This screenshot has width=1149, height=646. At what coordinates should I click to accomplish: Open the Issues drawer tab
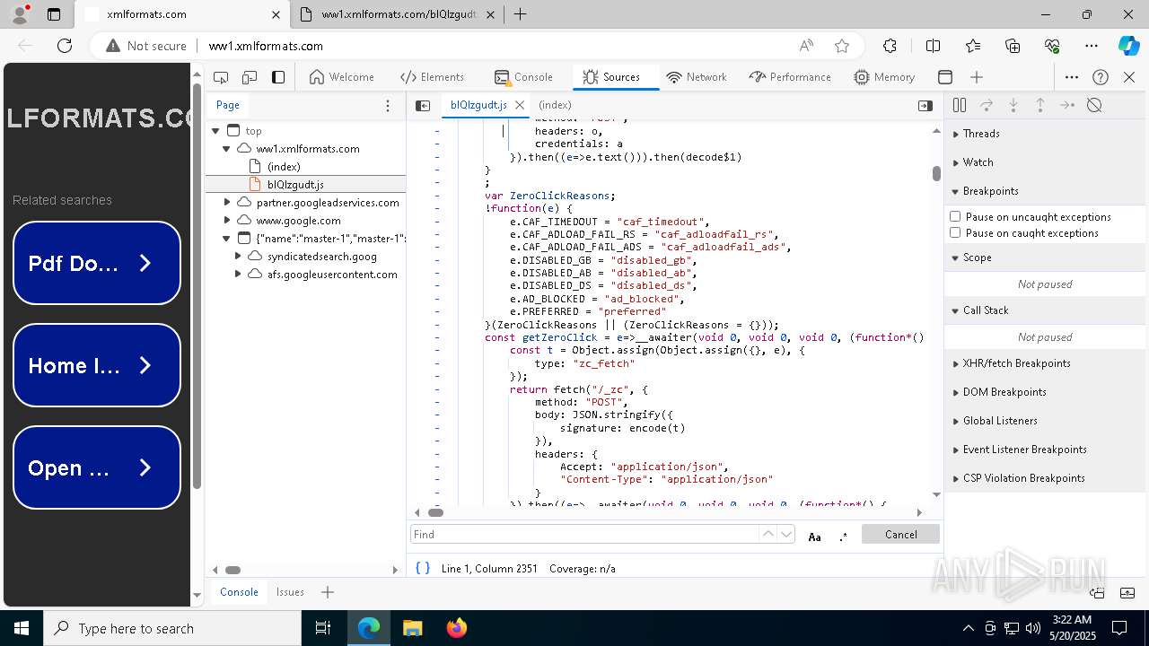tap(290, 592)
